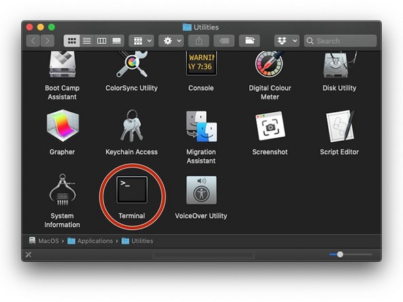
Task: Switch to list view
Action: [x=87, y=41]
